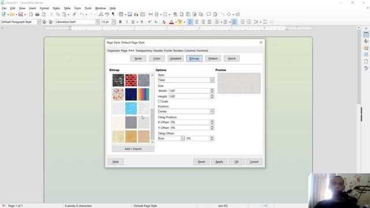Screen dimensions: 370x208
Task: Click the Superscript icon
Action: tap(150, 22)
